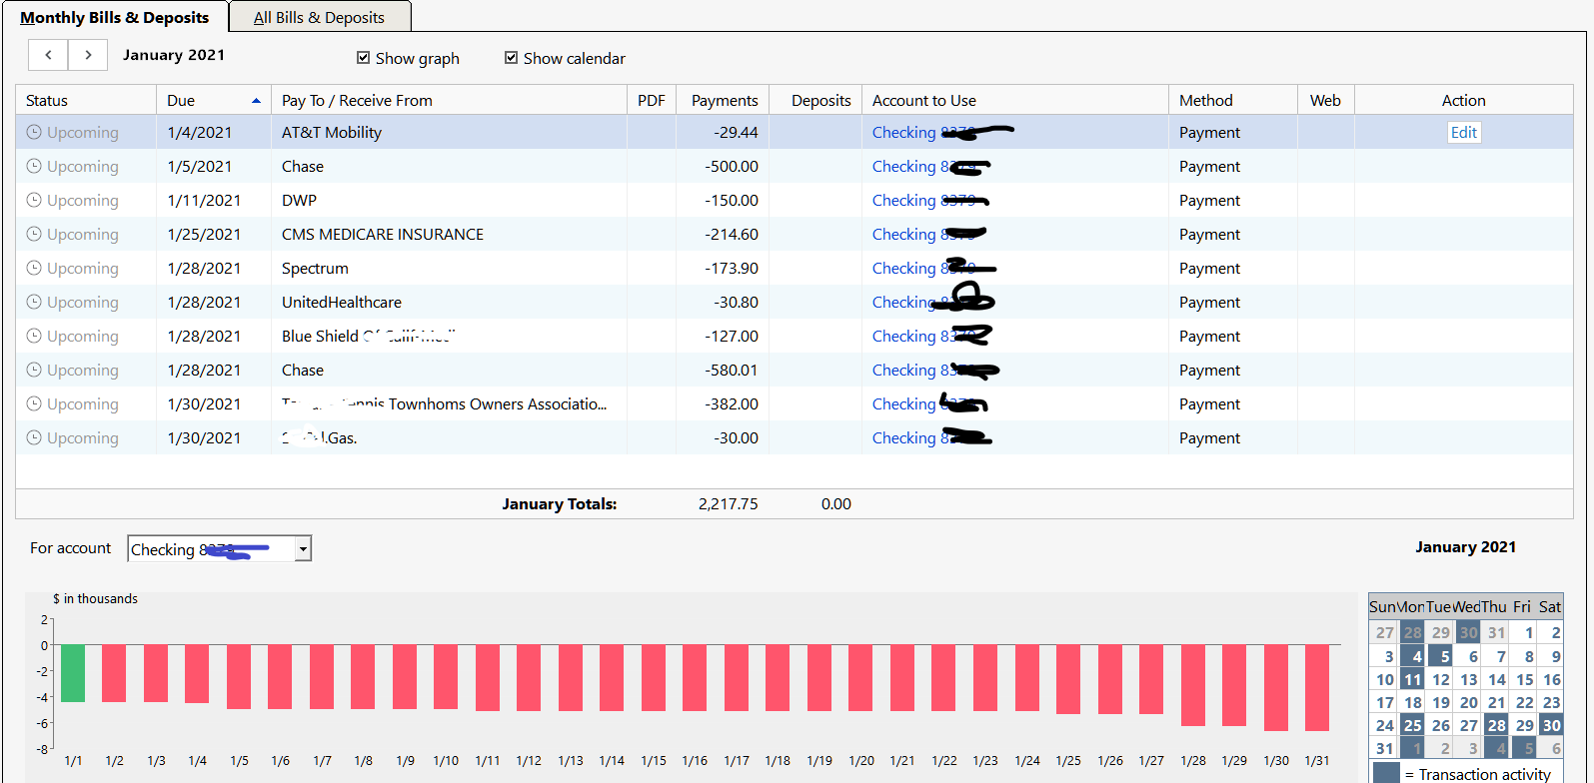This screenshot has width=1594, height=783.
Task: Select January 30 on the calendar
Action: click(1551, 725)
